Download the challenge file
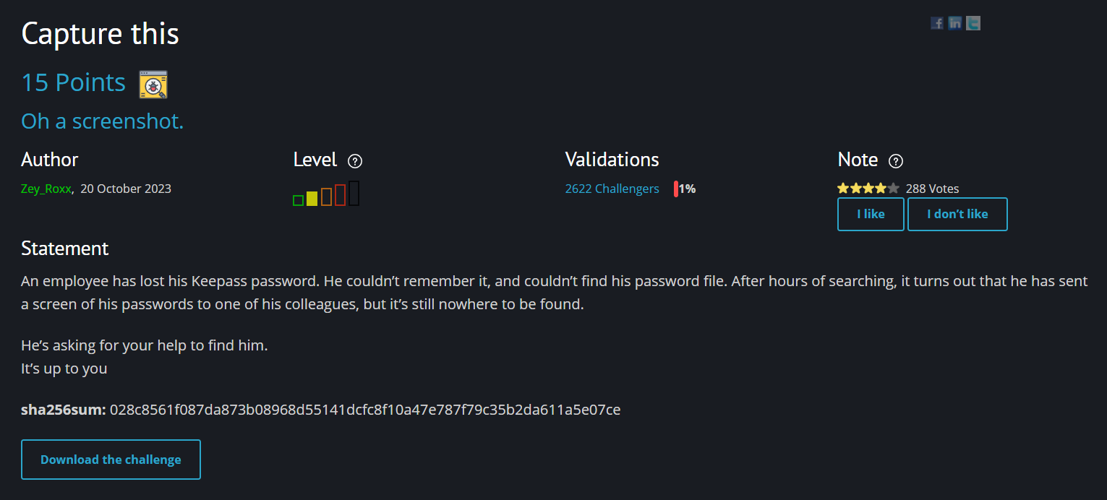This screenshot has width=1107, height=500. (111, 460)
